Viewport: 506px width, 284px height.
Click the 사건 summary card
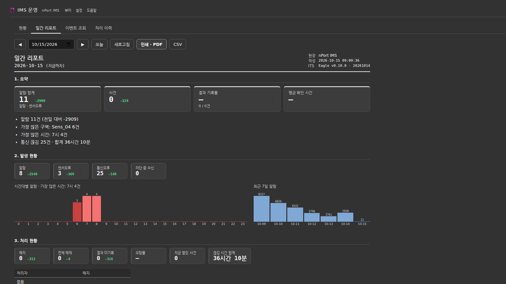pyautogui.click(x=147, y=99)
